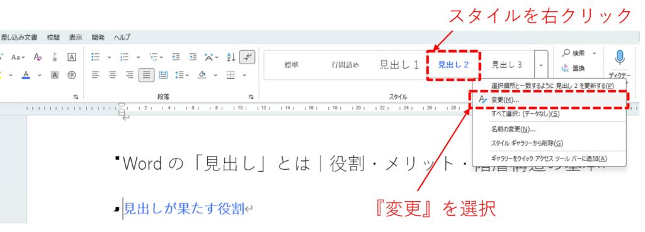Open the 校閲 ribbon tab
The width and height of the screenshot is (645, 232).
[x=53, y=37]
